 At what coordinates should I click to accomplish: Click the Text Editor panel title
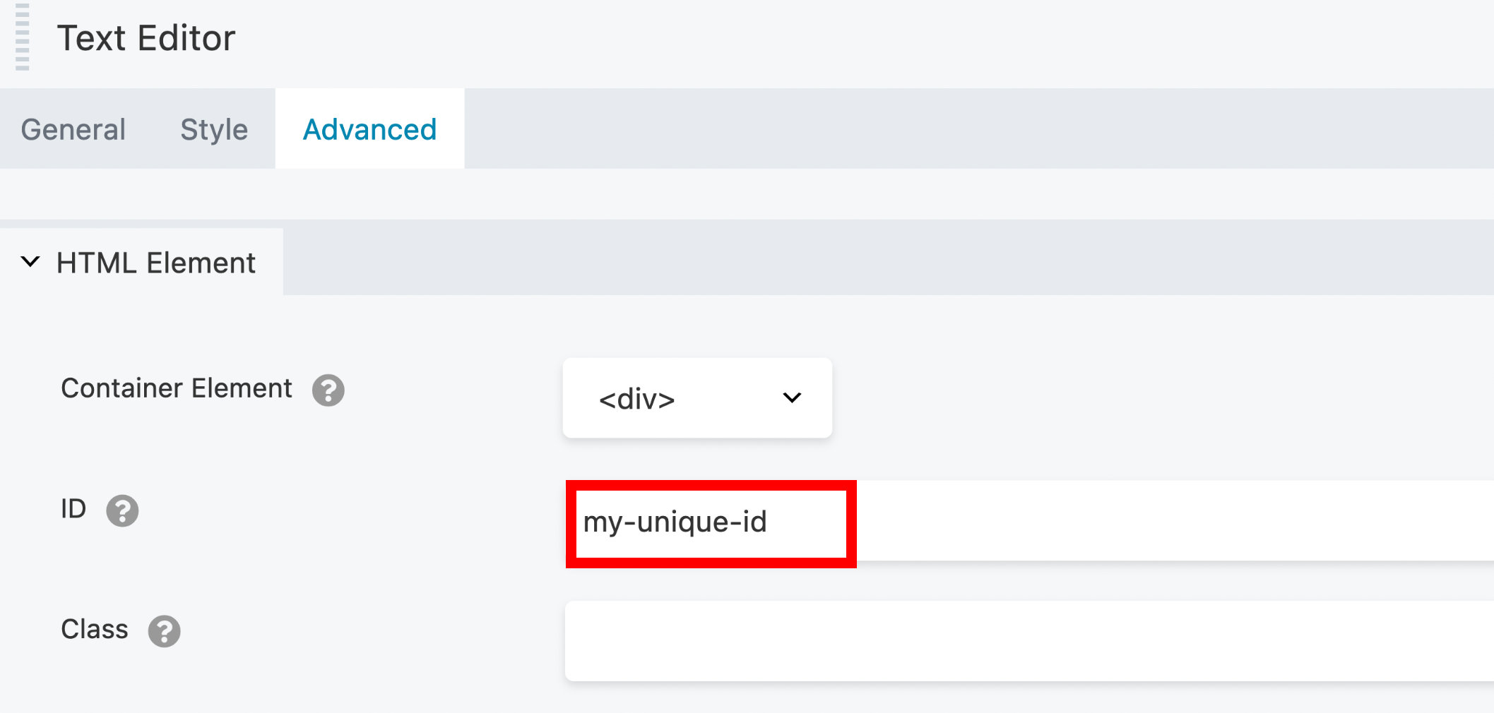[146, 38]
